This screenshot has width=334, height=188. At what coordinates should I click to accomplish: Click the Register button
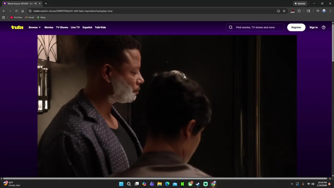click(296, 27)
